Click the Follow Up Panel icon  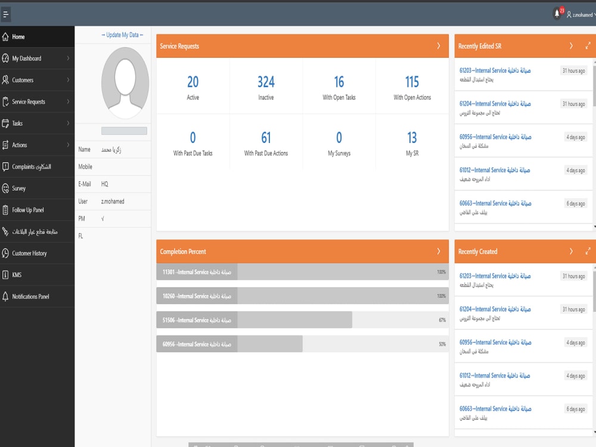tap(5, 210)
